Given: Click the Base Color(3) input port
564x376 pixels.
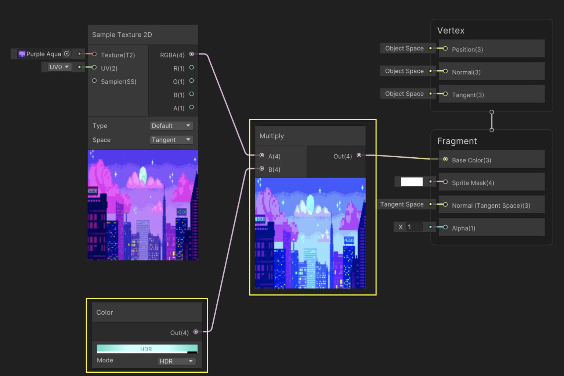Looking at the screenshot, I should pyautogui.click(x=445, y=160).
